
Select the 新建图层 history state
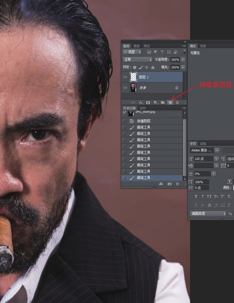pyautogui.click(x=152, y=121)
